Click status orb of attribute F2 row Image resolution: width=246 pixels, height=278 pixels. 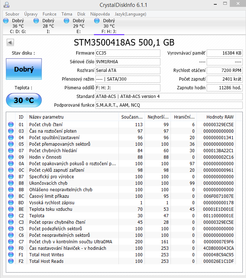pos(11,261)
